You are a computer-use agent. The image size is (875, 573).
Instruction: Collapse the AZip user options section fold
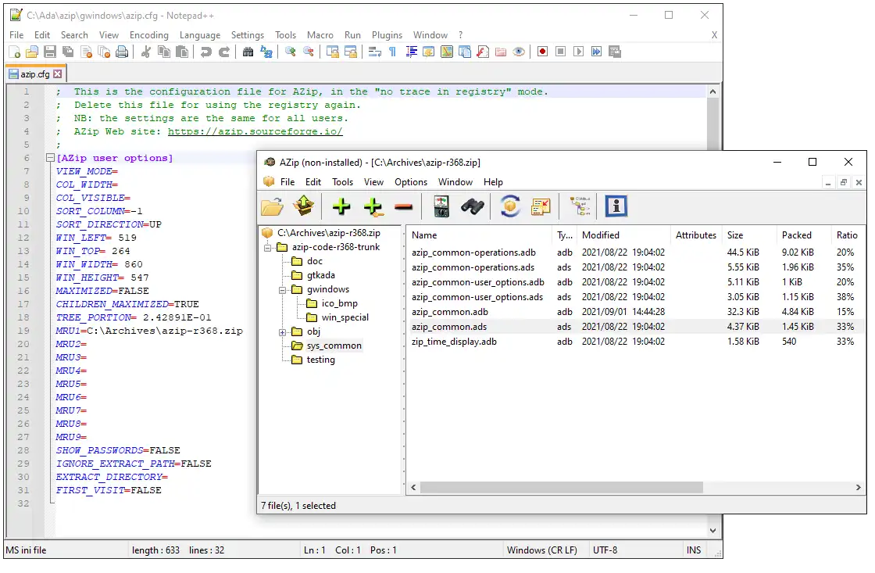49,158
